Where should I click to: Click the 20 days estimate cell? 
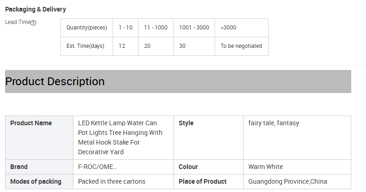[156, 46]
